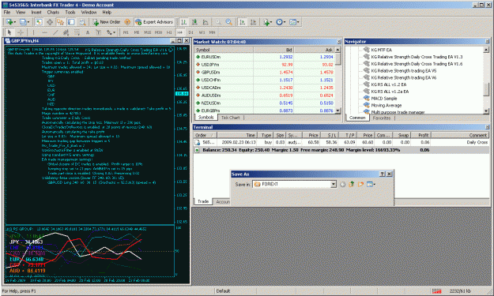Open the Indicators list dropdown

[x=267, y=22]
